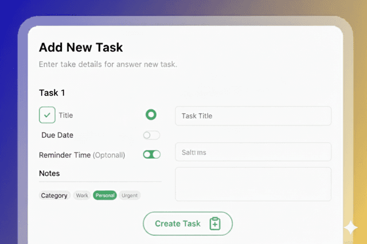The width and height of the screenshot is (367, 244).
Task: Disable the Reminder Time switch
Action: (152, 154)
